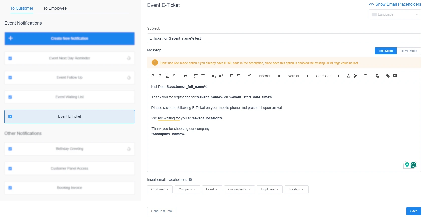Switch message editor to HTML Mode
Image resolution: width=426 pixels, height=218 pixels.
point(409,51)
